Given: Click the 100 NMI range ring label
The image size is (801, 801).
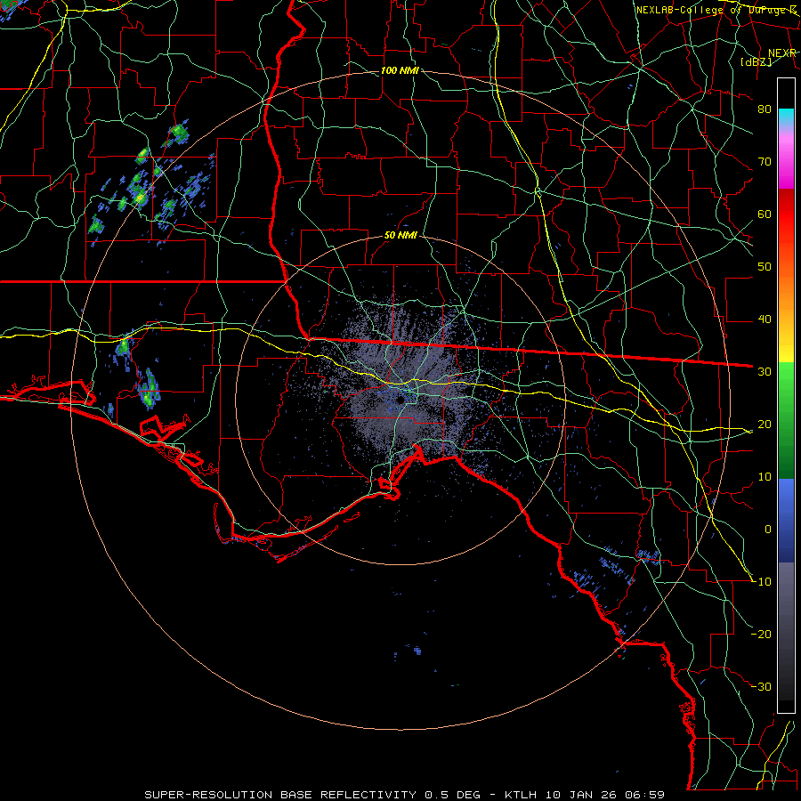Looking at the screenshot, I should click(x=400, y=70).
